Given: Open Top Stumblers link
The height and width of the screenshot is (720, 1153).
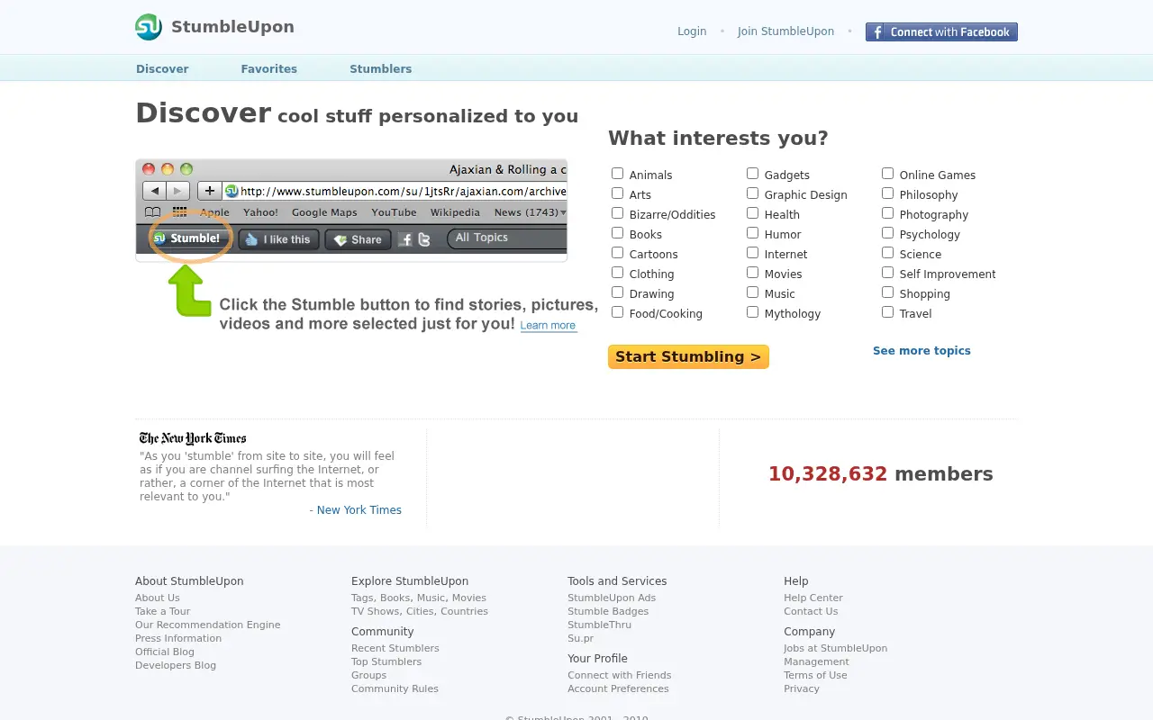Looking at the screenshot, I should (386, 661).
